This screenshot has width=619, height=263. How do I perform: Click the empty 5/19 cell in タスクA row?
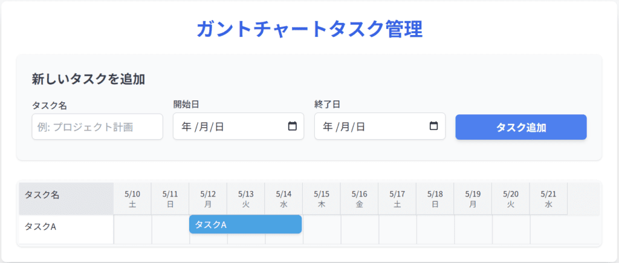(473, 229)
